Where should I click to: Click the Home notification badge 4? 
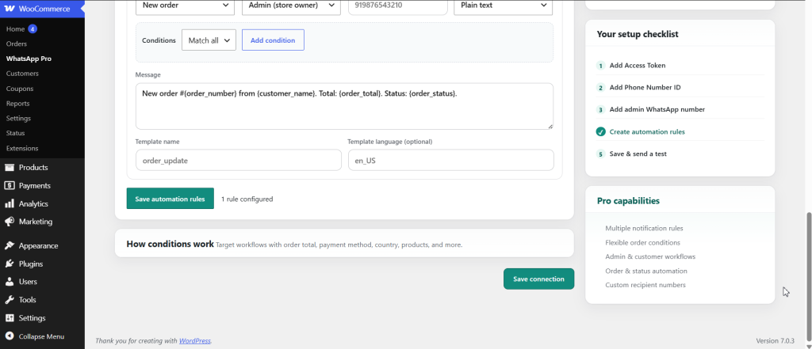pos(33,29)
